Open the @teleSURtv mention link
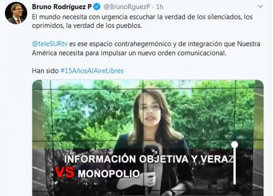The width and height of the screenshot is (273, 196). [50, 44]
